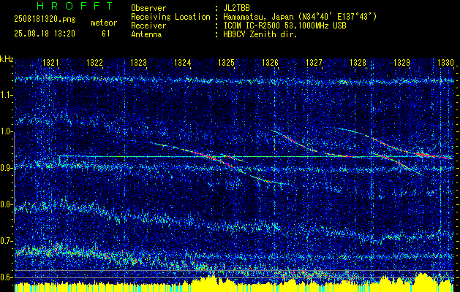Click the 1324 time marker
The height and width of the screenshot is (292, 460).
click(183, 62)
